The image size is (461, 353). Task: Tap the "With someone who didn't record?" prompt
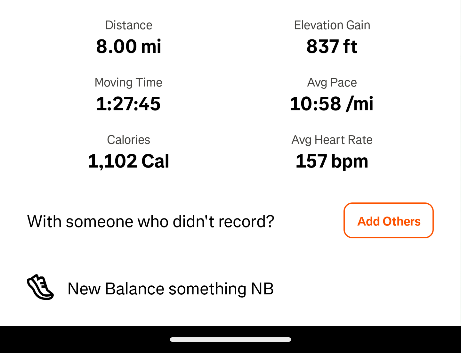pos(150,221)
